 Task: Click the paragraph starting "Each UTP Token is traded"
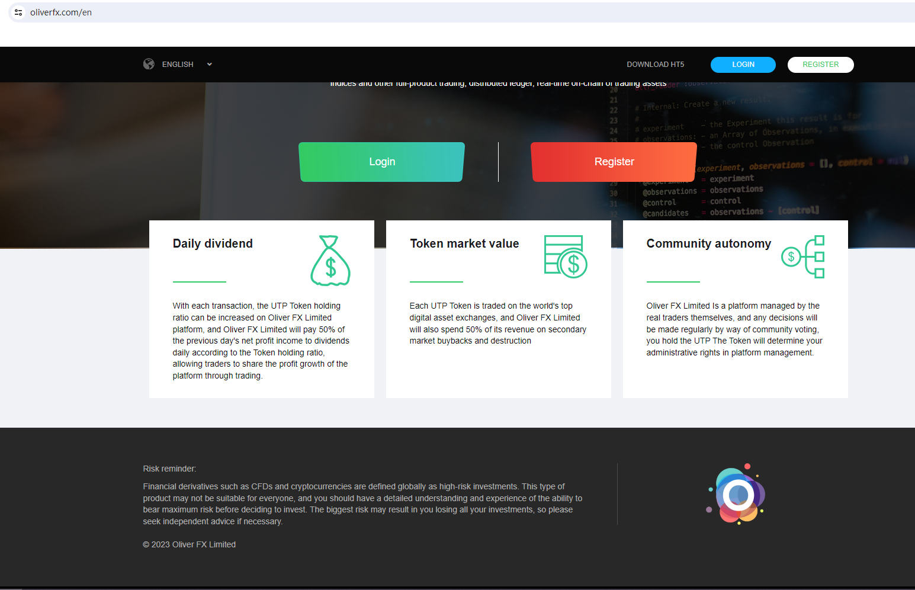(498, 323)
